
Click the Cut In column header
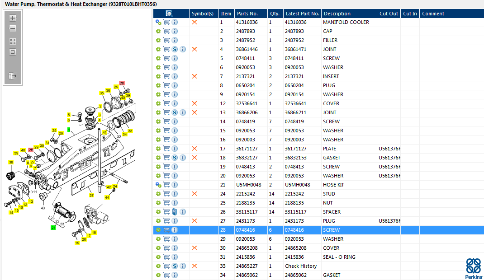[x=410, y=14]
